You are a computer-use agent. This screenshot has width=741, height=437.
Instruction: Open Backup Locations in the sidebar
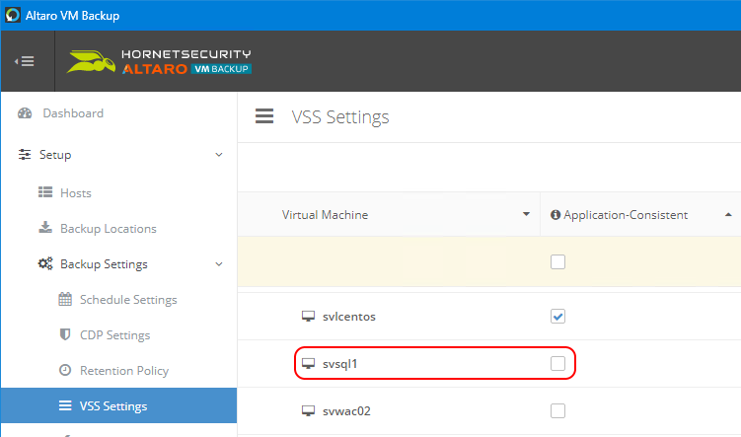pyautogui.click(x=109, y=229)
